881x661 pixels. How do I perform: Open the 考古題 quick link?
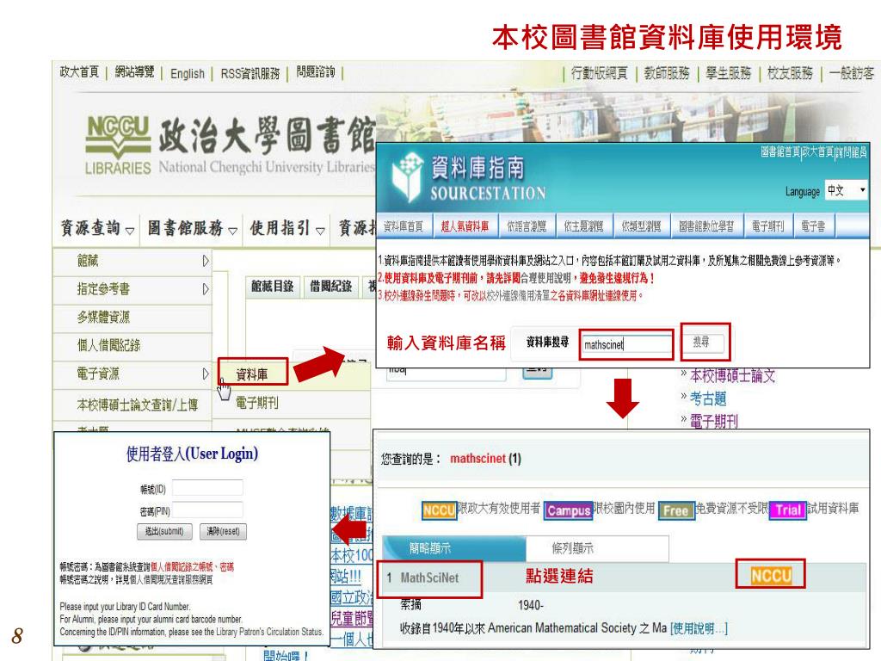click(x=708, y=398)
